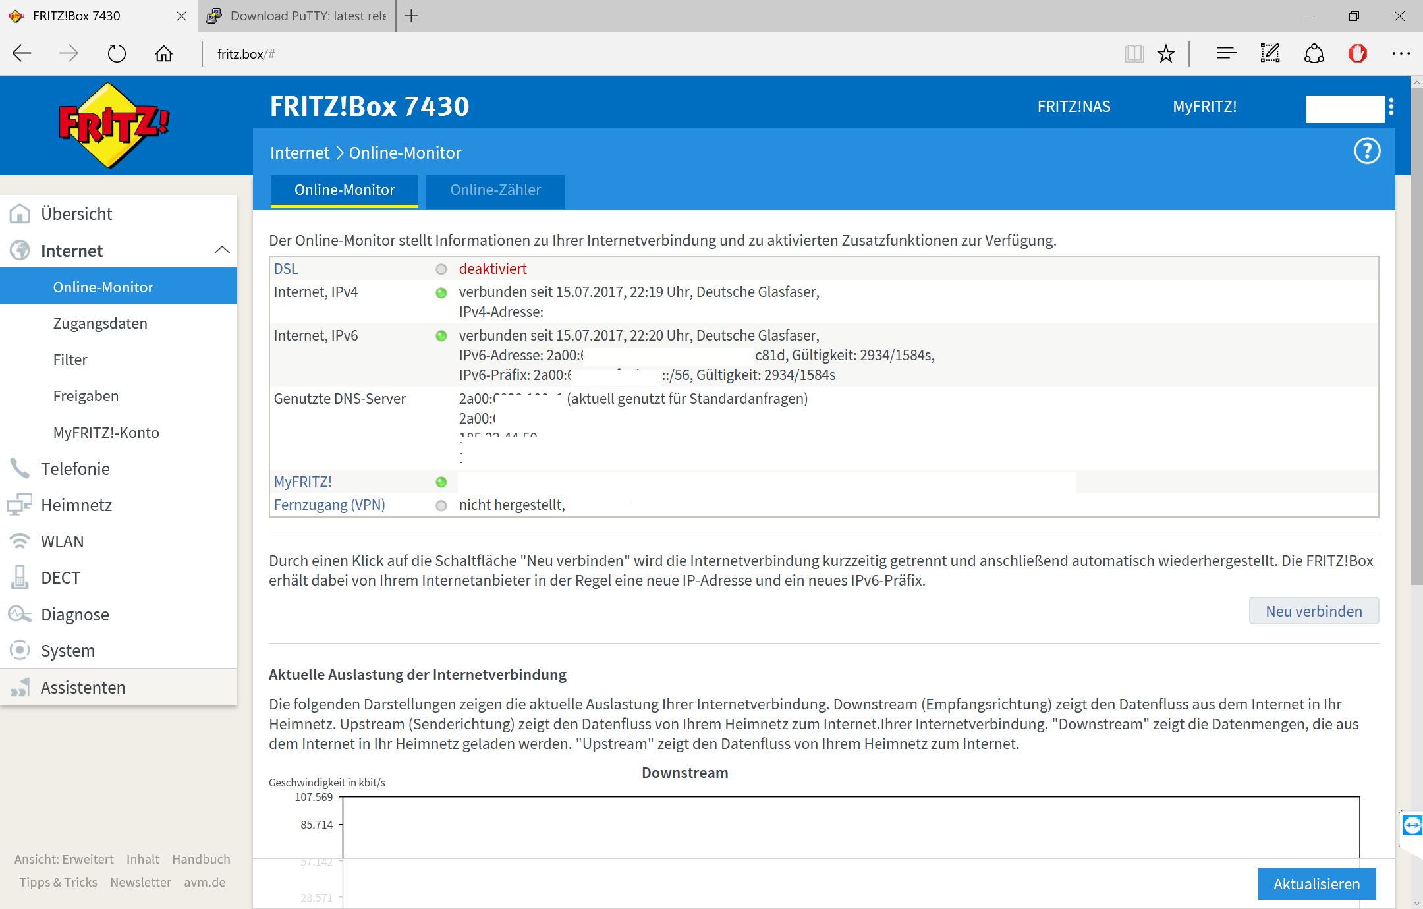Open Heimnetz network icon entry
This screenshot has height=909, width=1423.
20,505
